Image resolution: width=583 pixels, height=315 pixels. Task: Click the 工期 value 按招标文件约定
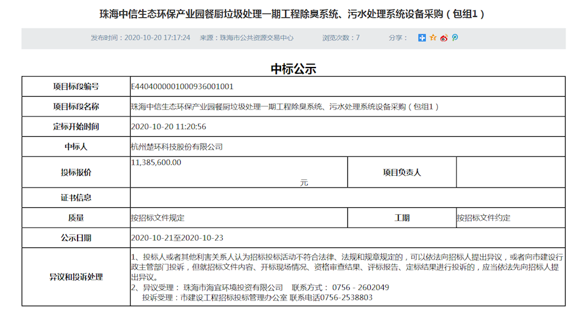[x=483, y=218]
